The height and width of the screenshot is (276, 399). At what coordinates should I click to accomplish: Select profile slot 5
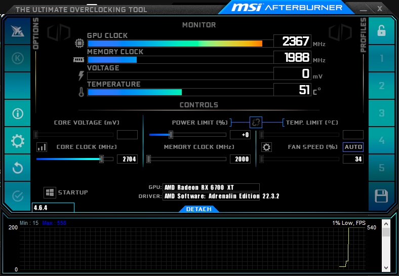pos(381,168)
